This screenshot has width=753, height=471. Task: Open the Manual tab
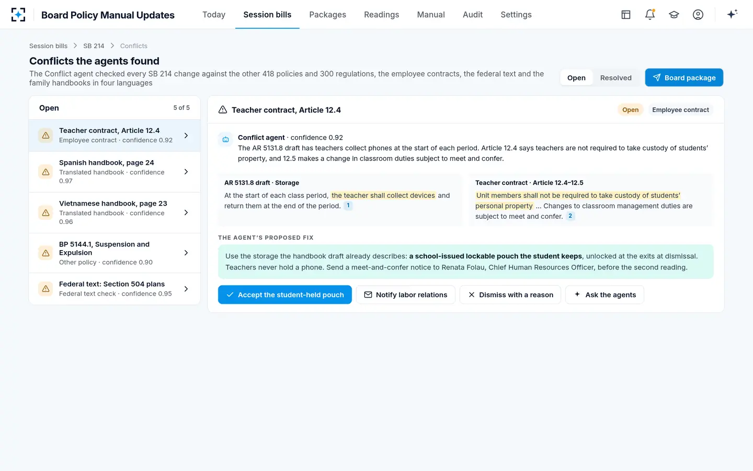[x=431, y=15]
